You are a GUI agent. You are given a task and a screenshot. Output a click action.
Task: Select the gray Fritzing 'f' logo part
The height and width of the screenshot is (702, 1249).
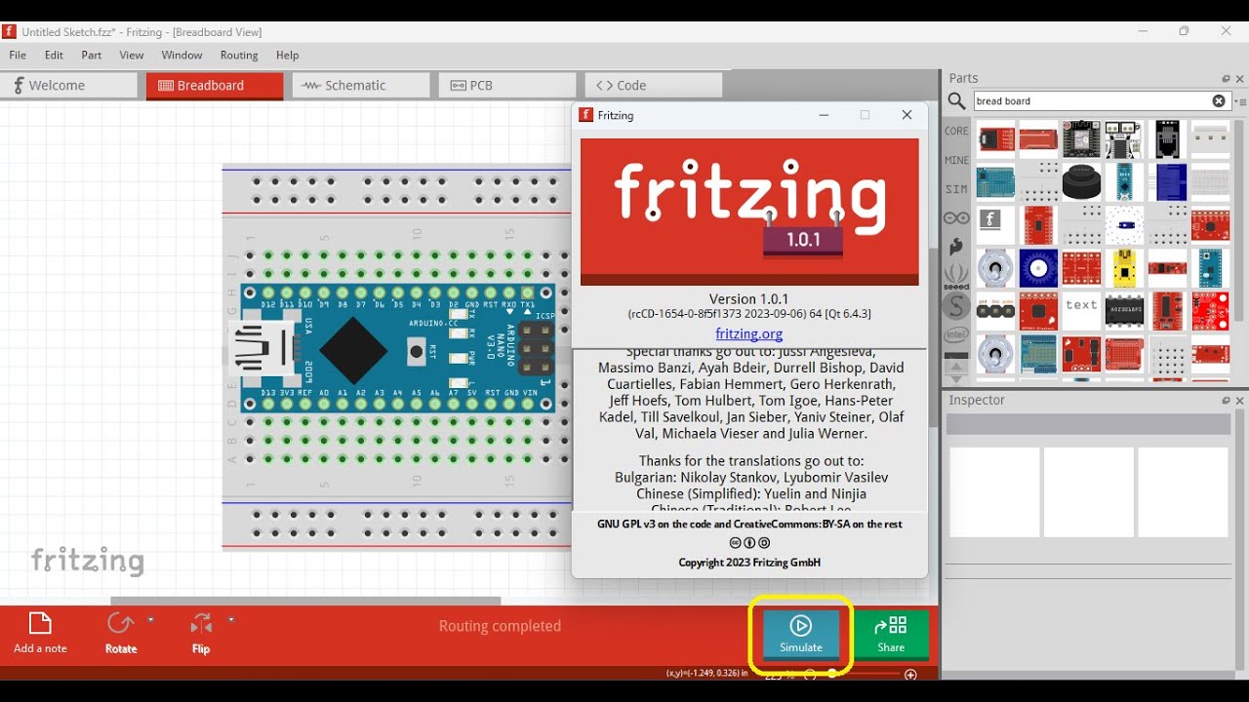tap(995, 225)
